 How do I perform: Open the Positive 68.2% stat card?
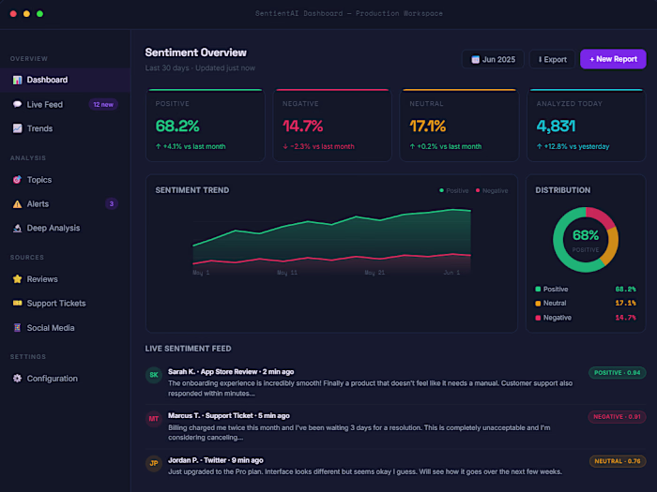[206, 125]
